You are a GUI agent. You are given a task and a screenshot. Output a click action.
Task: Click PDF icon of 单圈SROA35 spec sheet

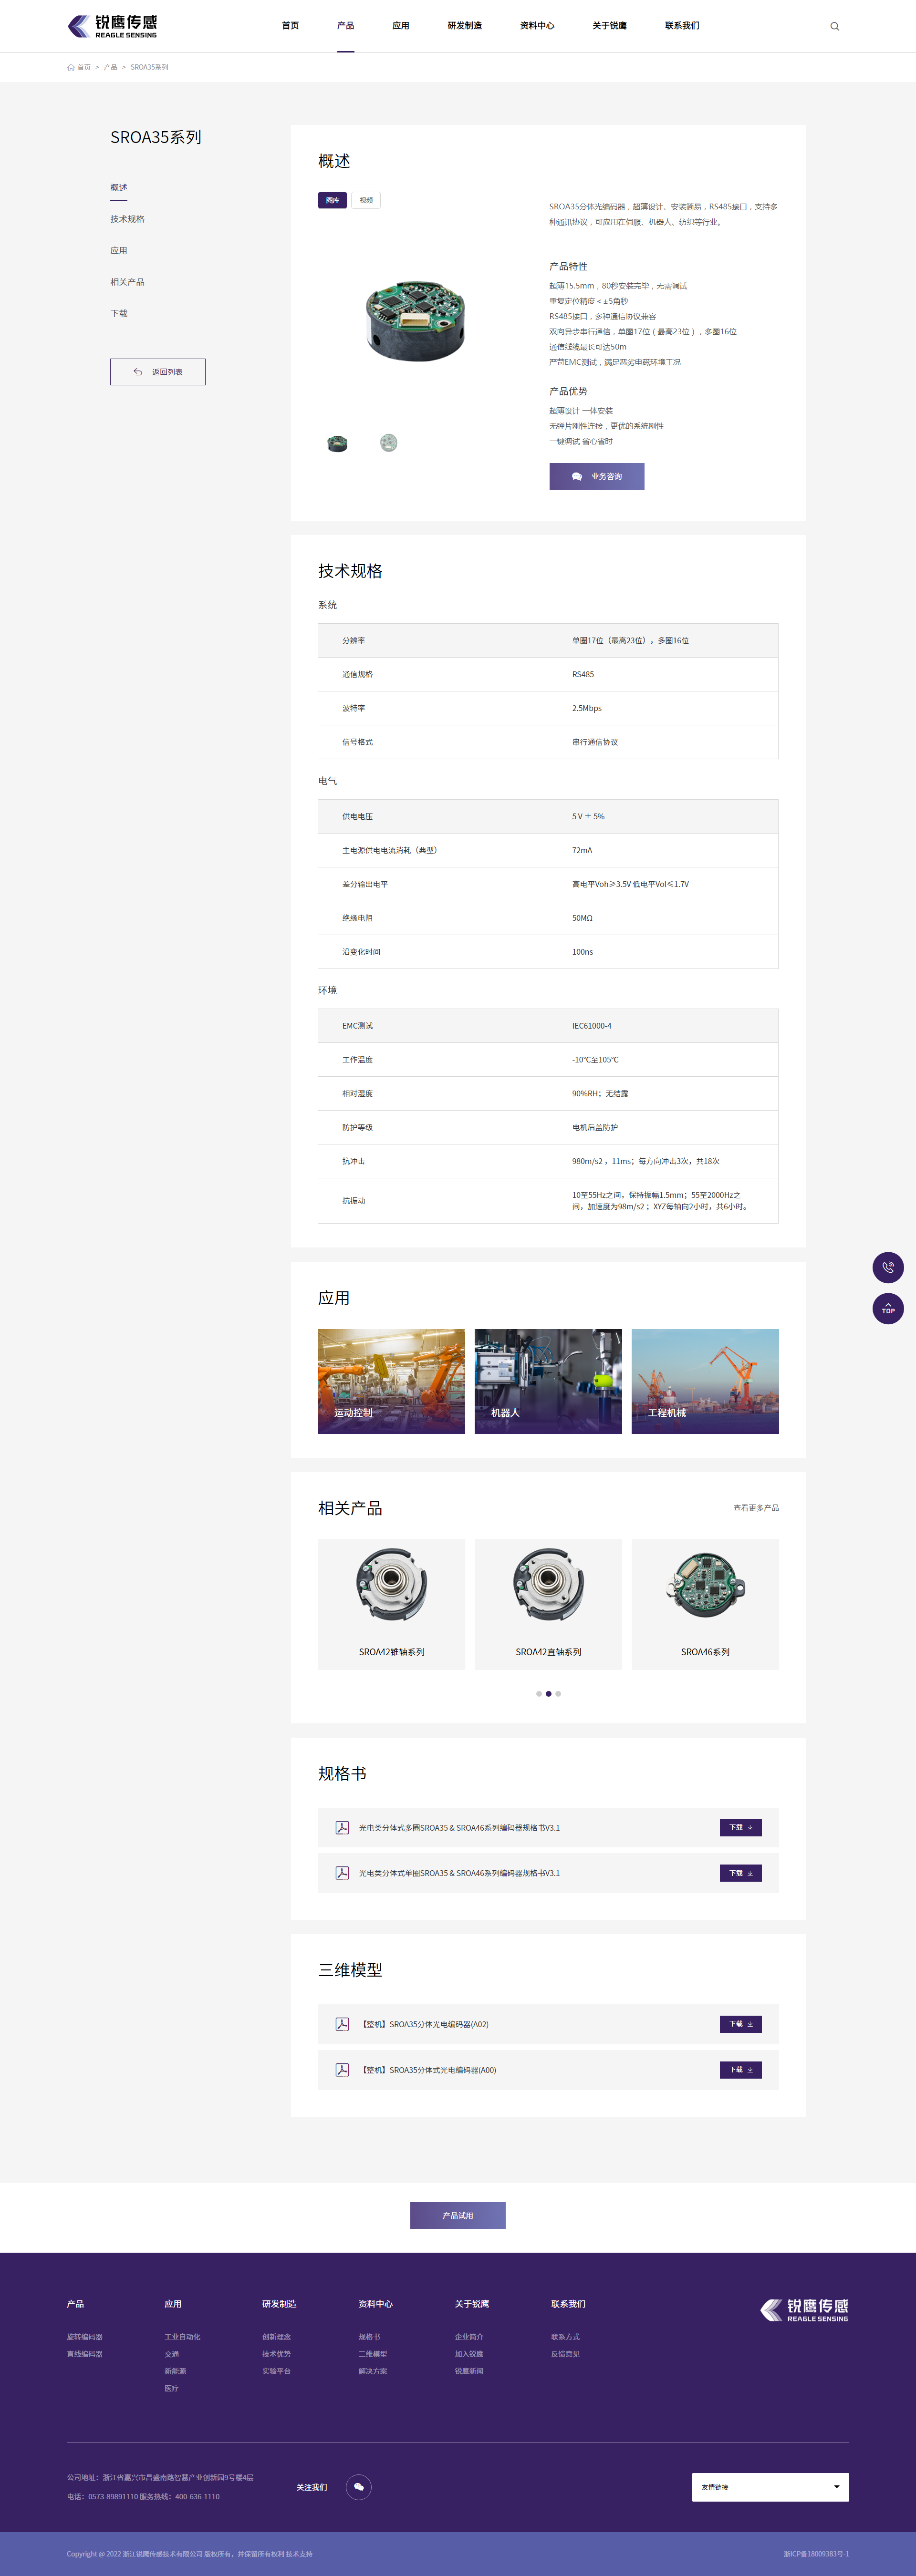[342, 1873]
